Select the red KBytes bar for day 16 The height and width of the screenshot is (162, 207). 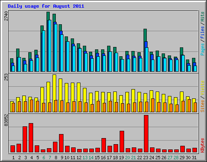103,145
